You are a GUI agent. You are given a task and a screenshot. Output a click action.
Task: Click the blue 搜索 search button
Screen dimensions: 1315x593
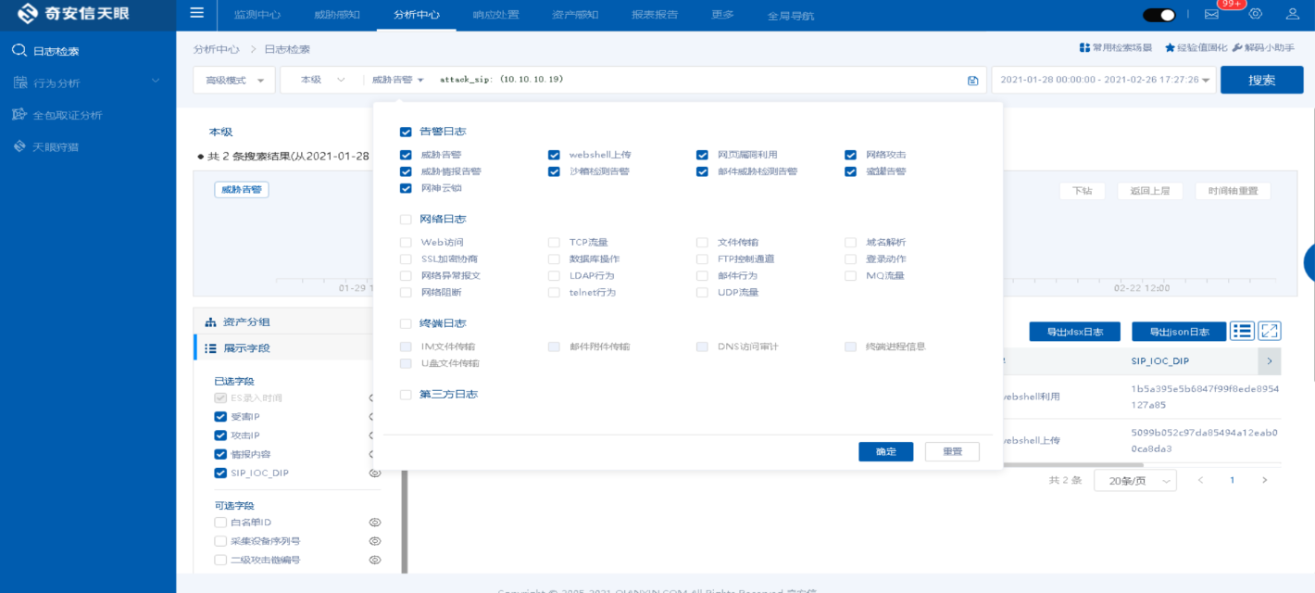point(1261,81)
